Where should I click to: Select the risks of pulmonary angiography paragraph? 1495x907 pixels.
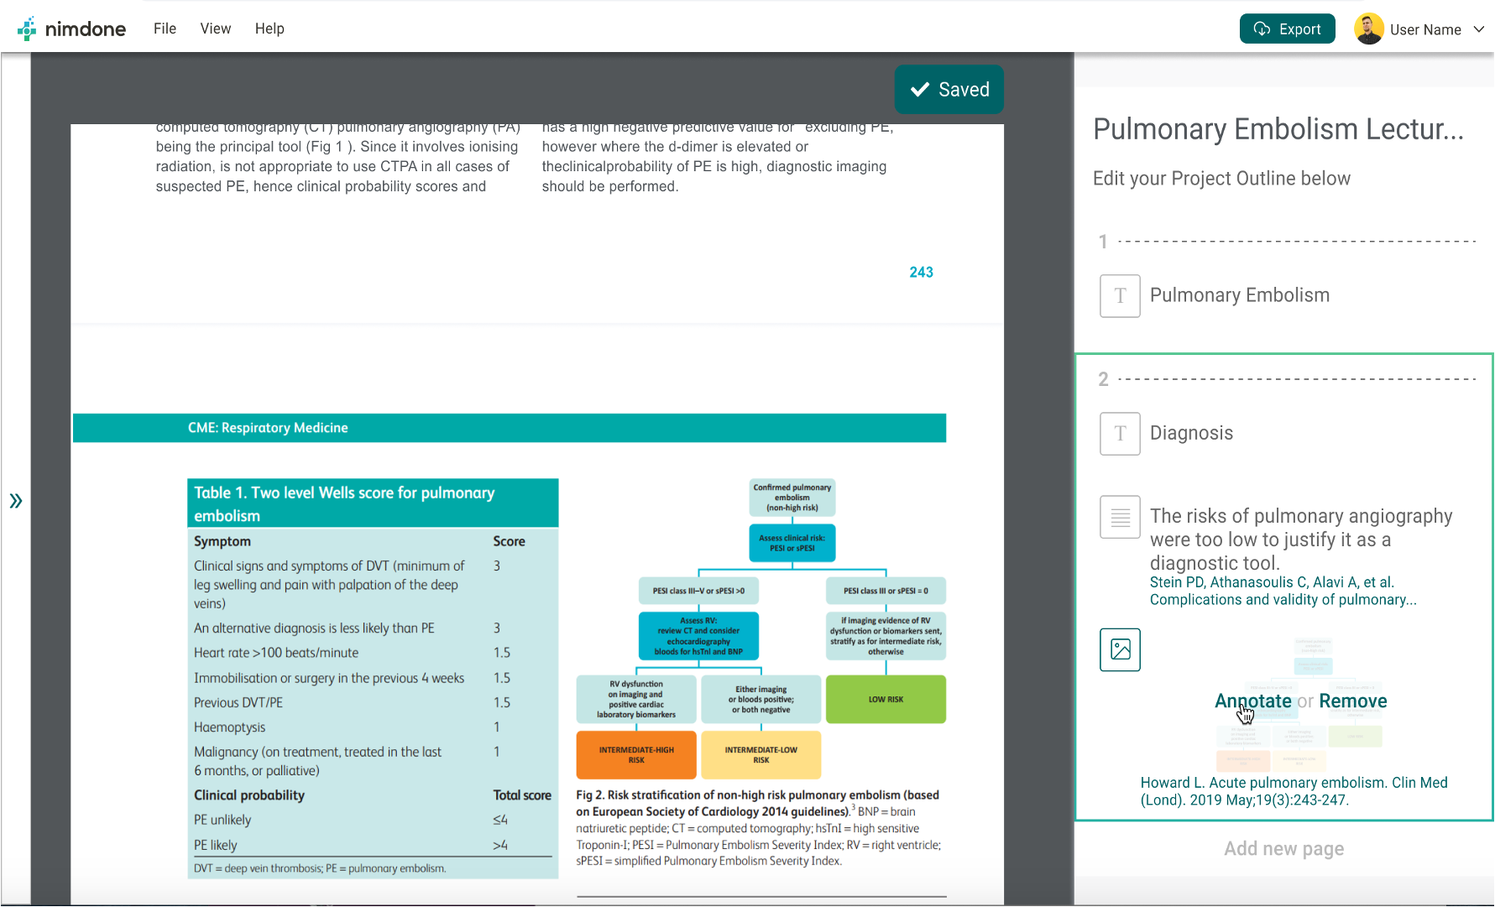pyautogui.click(x=1300, y=539)
